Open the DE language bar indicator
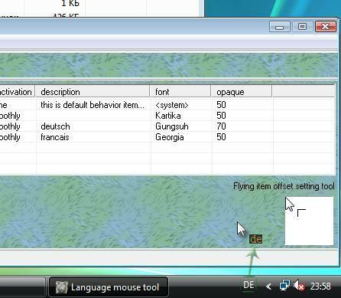Viewport: 341px width, 298px height. (x=248, y=285)
